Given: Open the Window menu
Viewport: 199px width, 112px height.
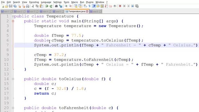Looking at the screenshot, I should [100, 2].
